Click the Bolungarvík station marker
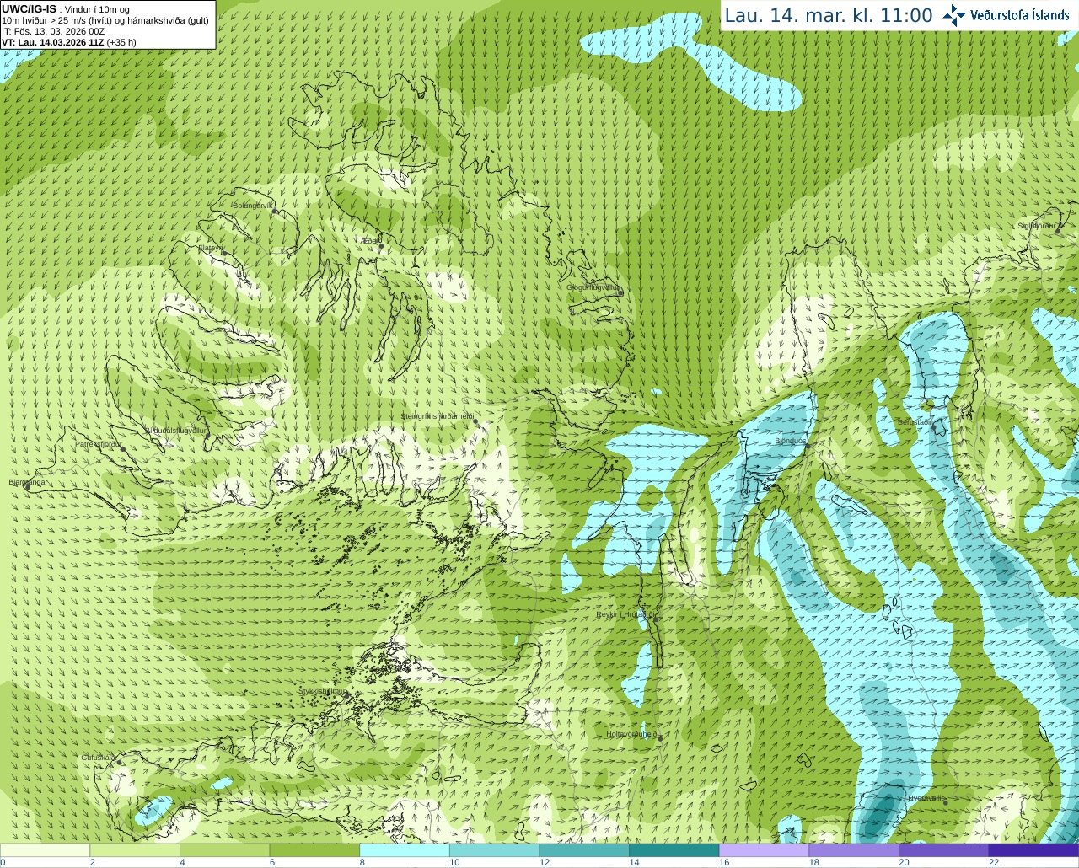1079x868 pixels. pyautogui.click(x=274, y=211)
